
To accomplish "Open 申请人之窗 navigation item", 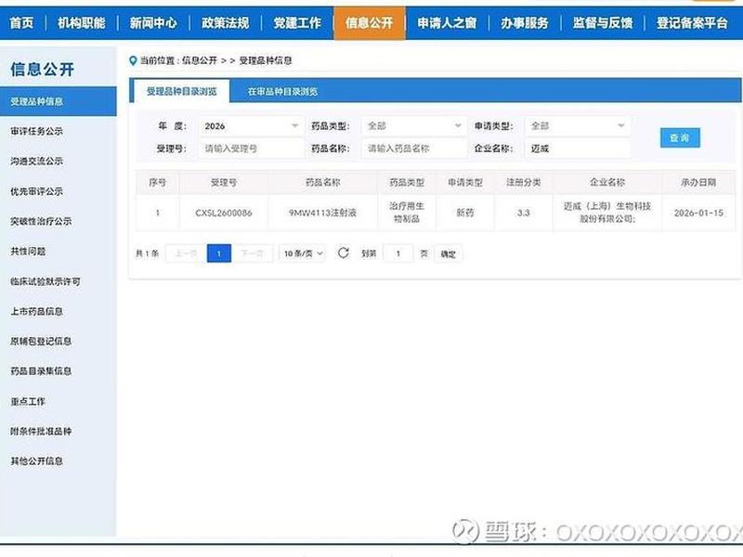I will pos(447,22).
